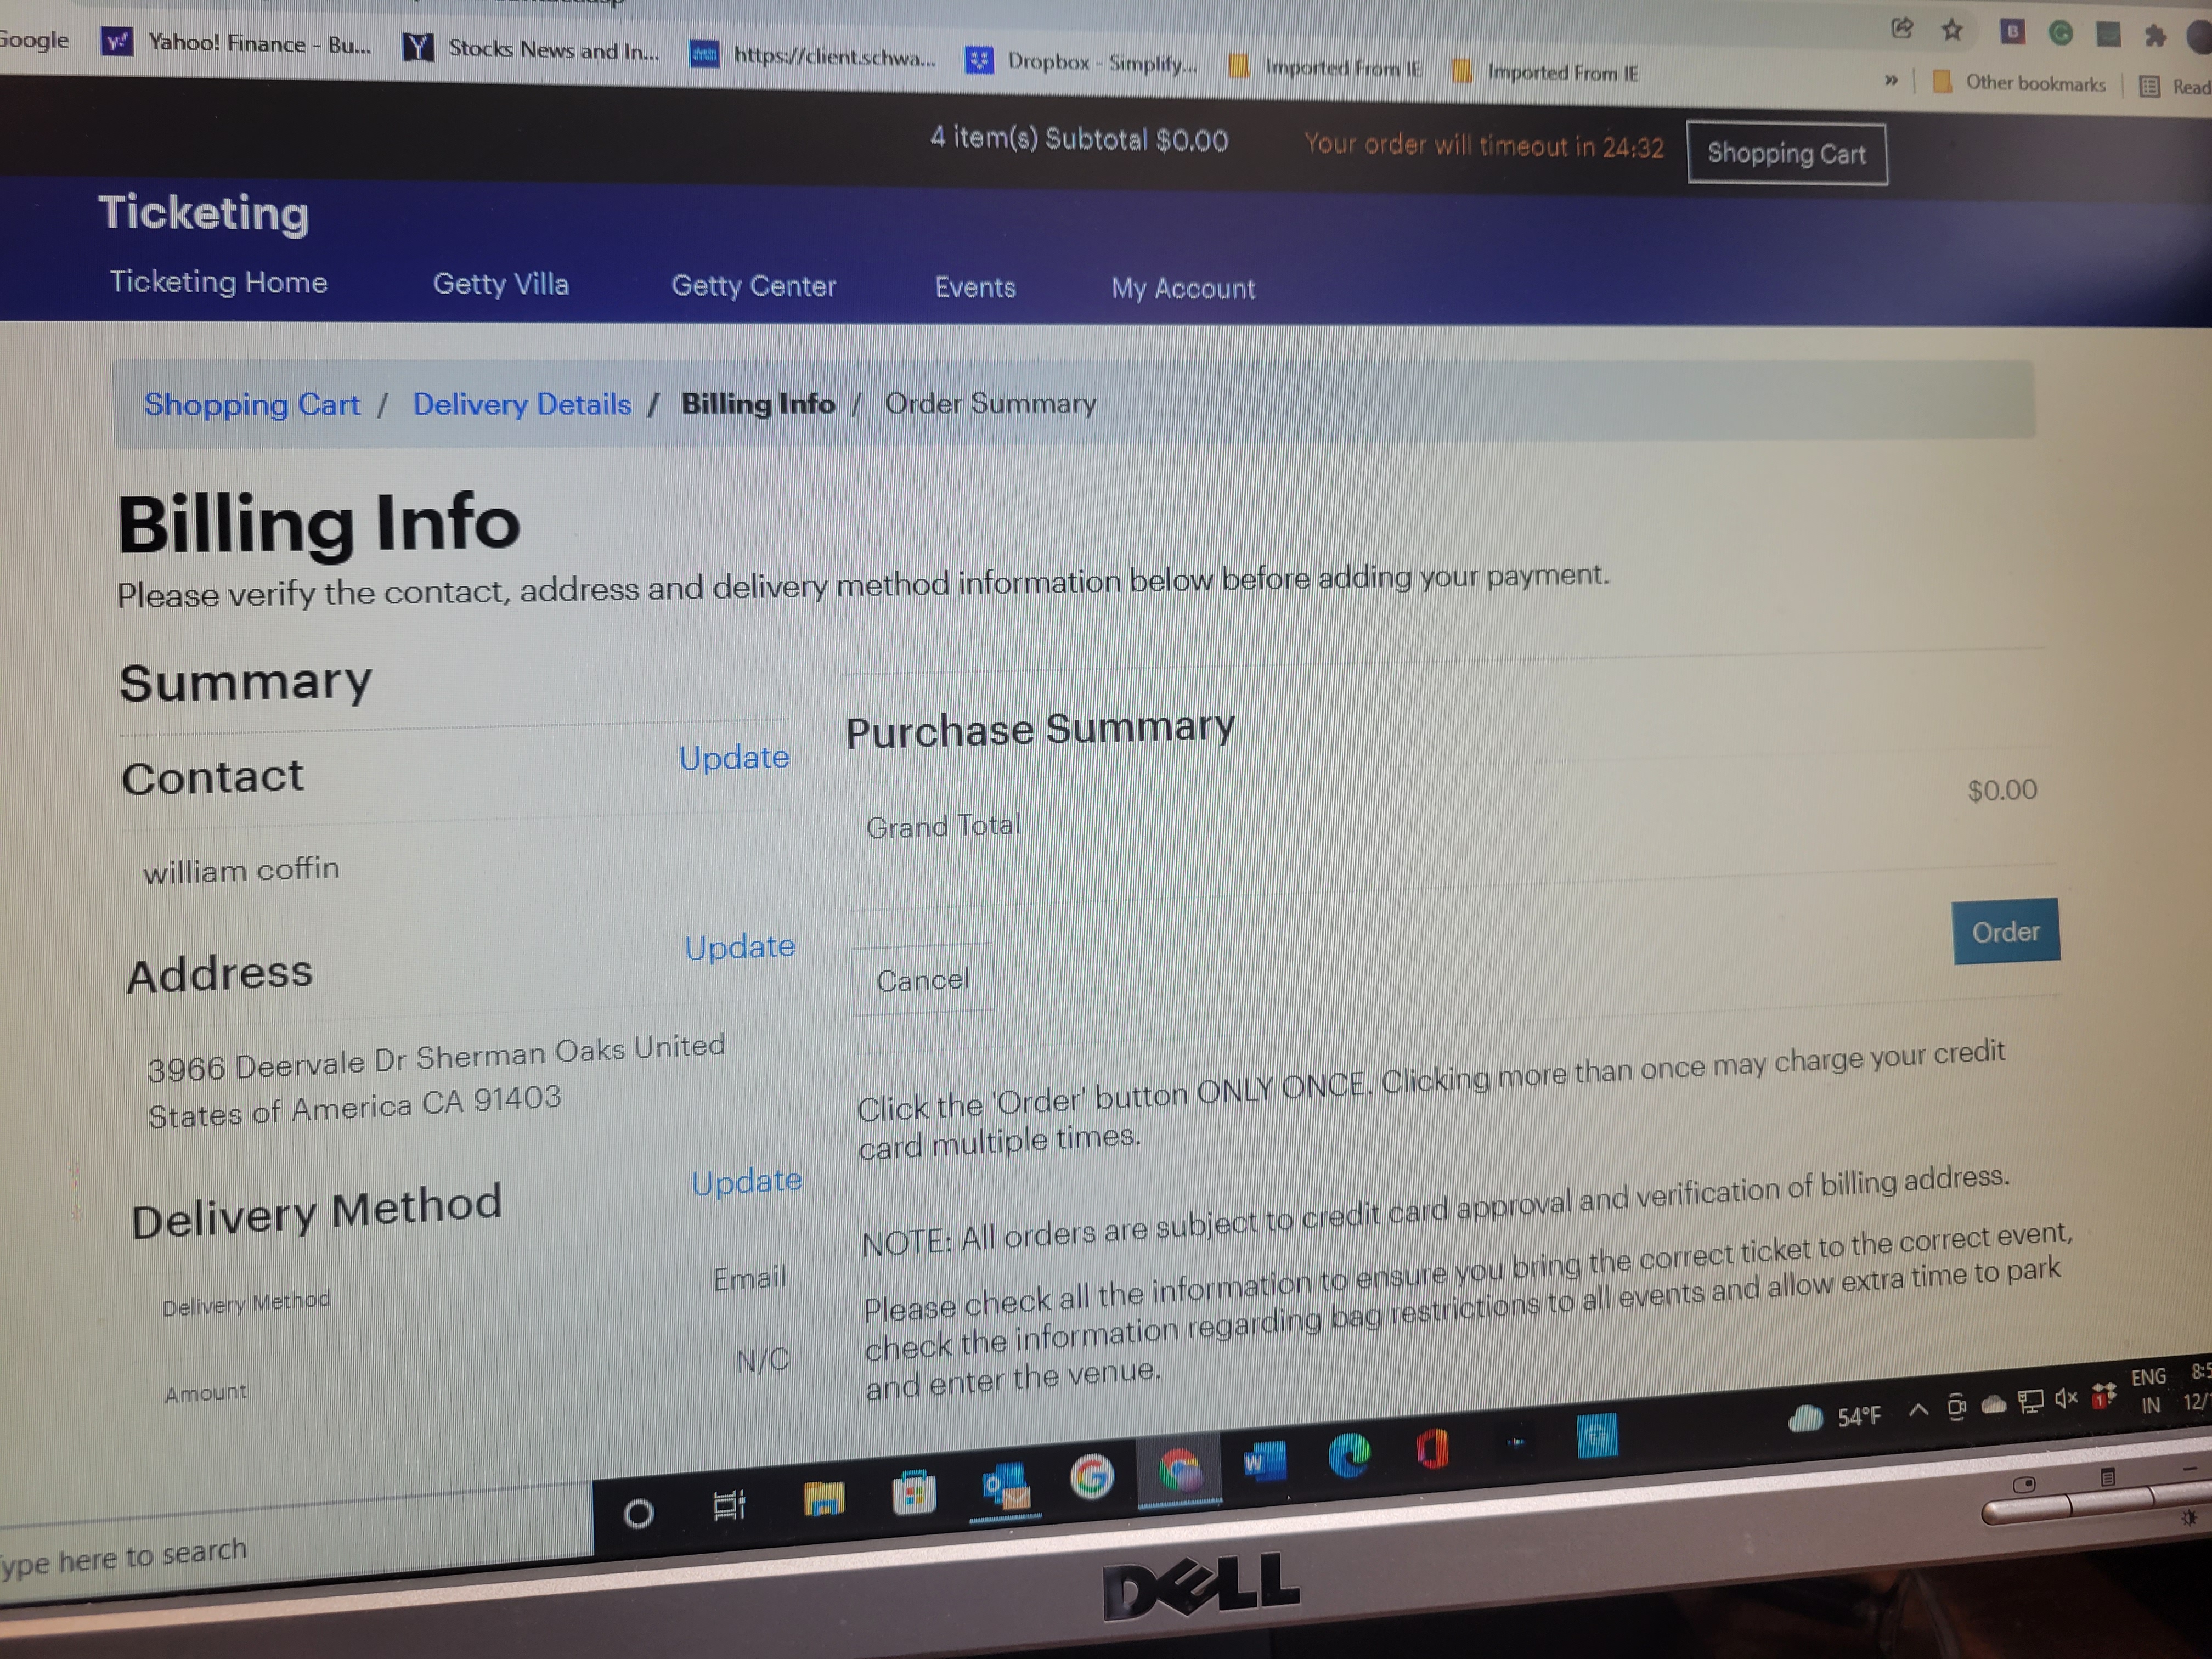
Task: Open Microsoft Store from the taskbar
Action: 913,1493
